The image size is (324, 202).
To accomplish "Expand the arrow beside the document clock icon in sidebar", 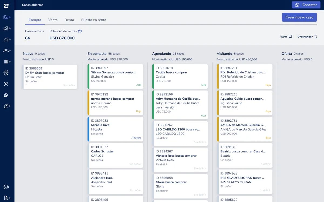I will point(10,198).
